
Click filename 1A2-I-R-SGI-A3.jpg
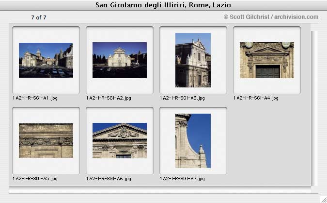click(182, 98)
